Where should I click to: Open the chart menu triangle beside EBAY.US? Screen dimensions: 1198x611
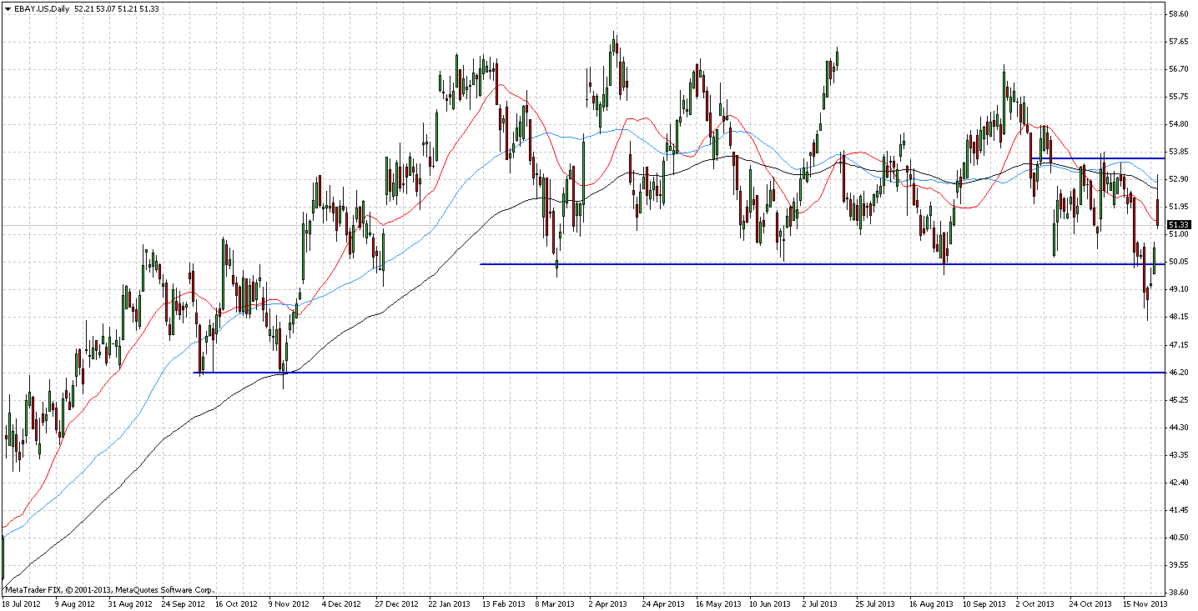tap(7, 8)
